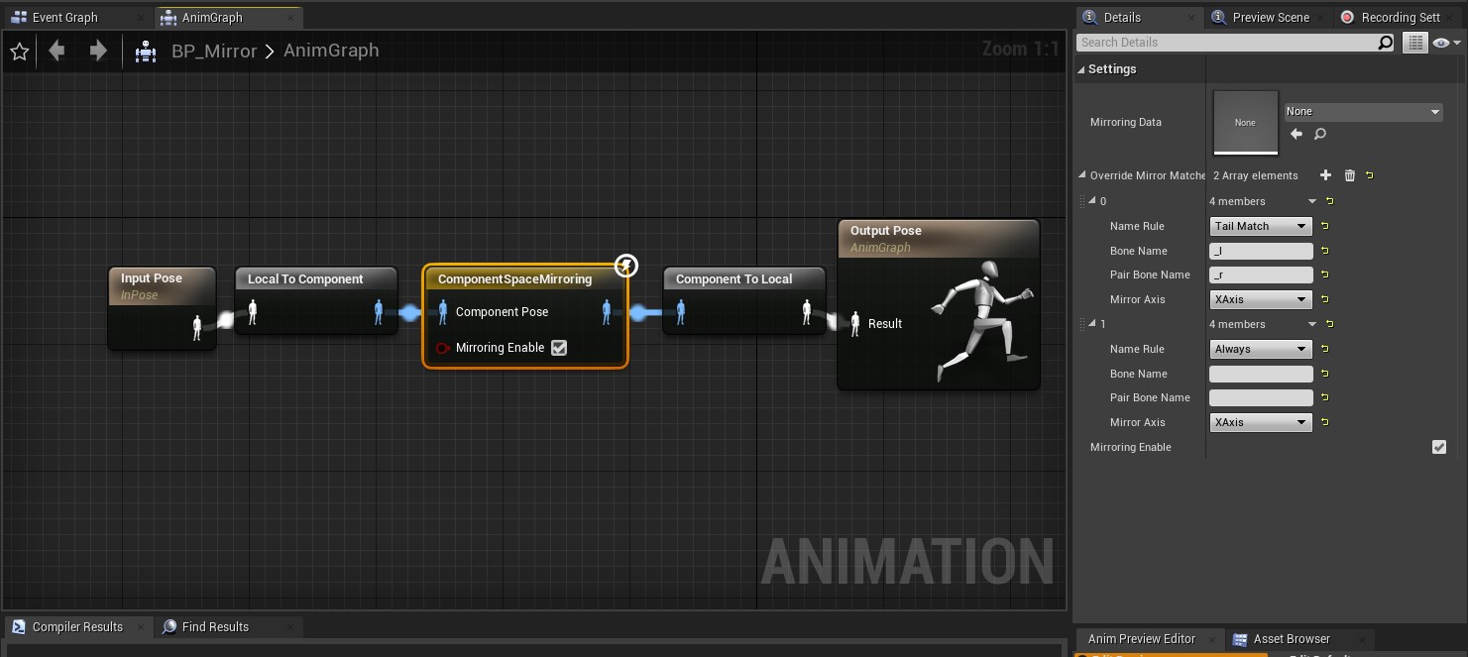Reset element 1 Name Rule to default
Viewport: 1468px width, 657px height.
pos(1324,349)
